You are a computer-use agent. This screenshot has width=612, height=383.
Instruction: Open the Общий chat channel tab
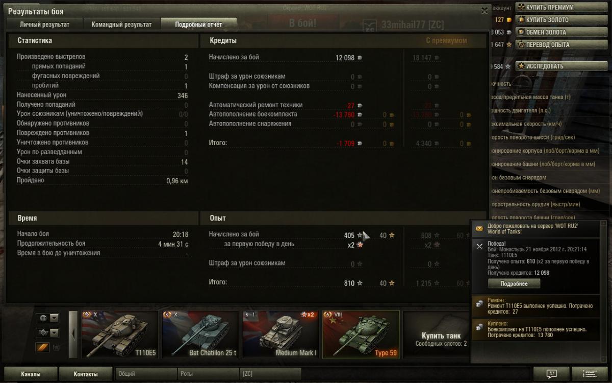(146, 374)
